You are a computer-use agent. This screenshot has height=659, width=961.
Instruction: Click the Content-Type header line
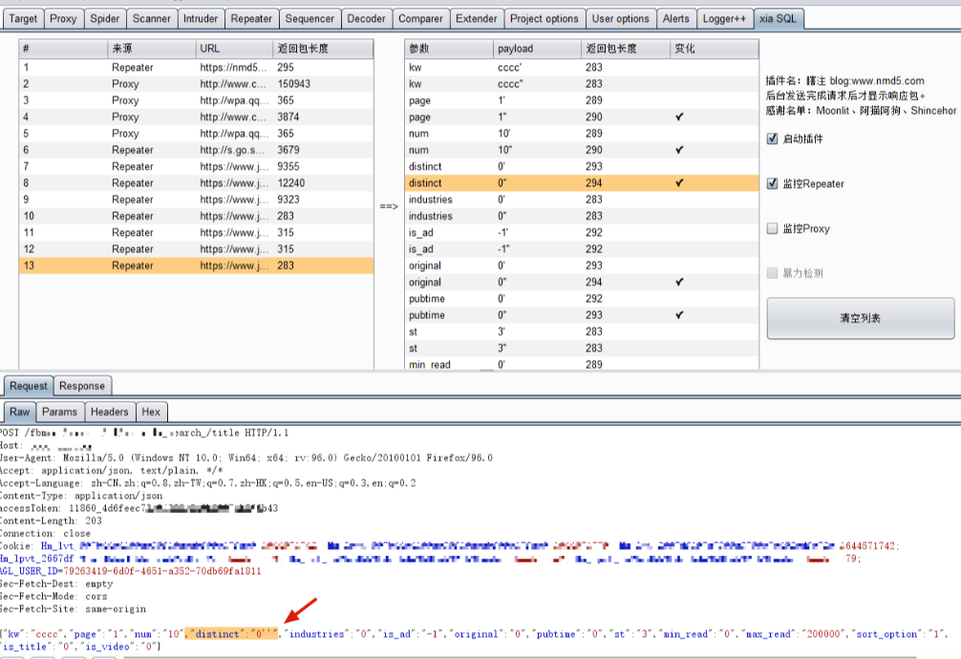tap(81, 496)
